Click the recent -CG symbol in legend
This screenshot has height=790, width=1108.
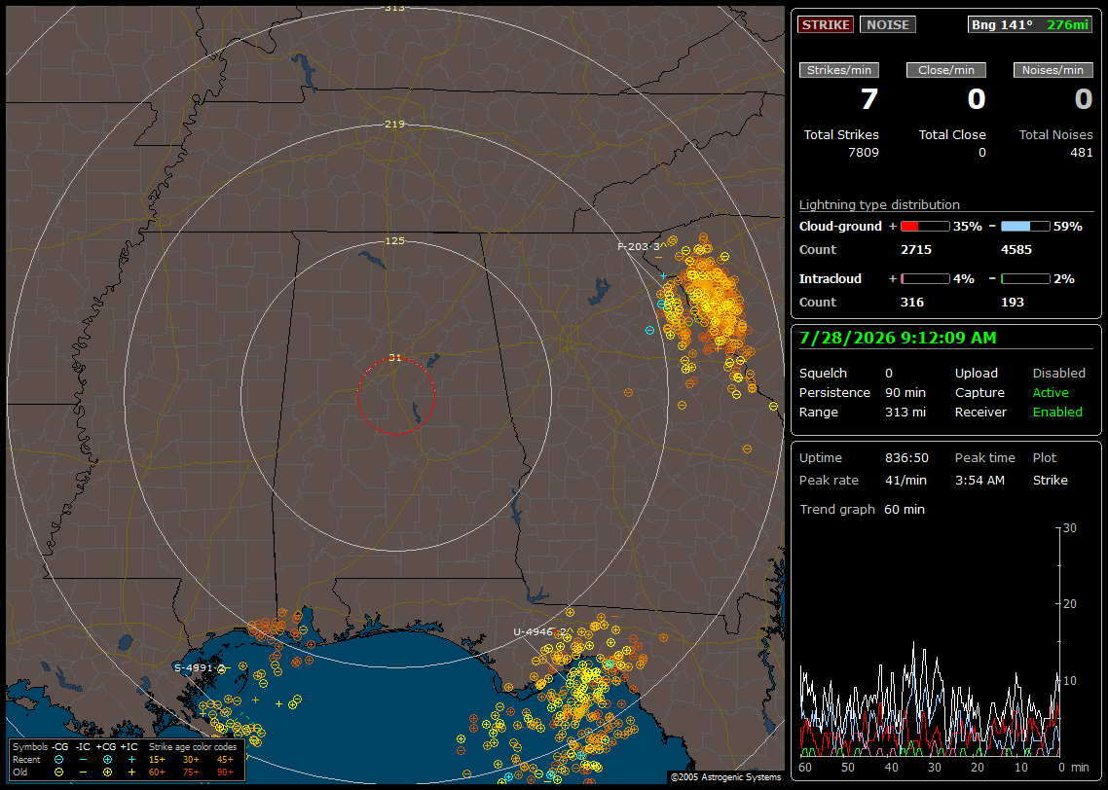pyautogui.click(x=59, y=760)
